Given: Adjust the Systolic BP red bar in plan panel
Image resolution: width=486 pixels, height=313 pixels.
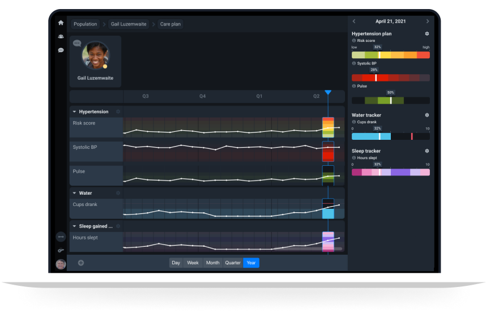Looking at the screenshot, I should point(390,78).
